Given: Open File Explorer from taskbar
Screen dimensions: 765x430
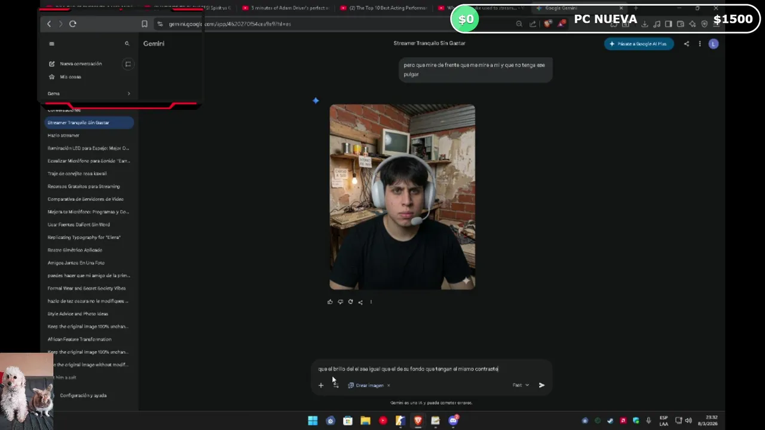Looking at the screenshot, I should click(x=365, y=420).
